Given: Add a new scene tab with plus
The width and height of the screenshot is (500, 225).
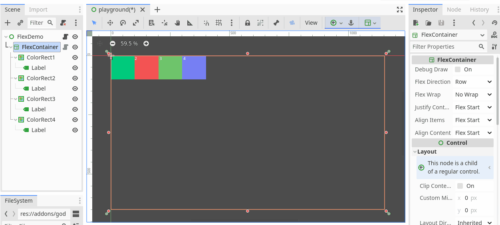Looking at the screenshot, I should point(157,10).
